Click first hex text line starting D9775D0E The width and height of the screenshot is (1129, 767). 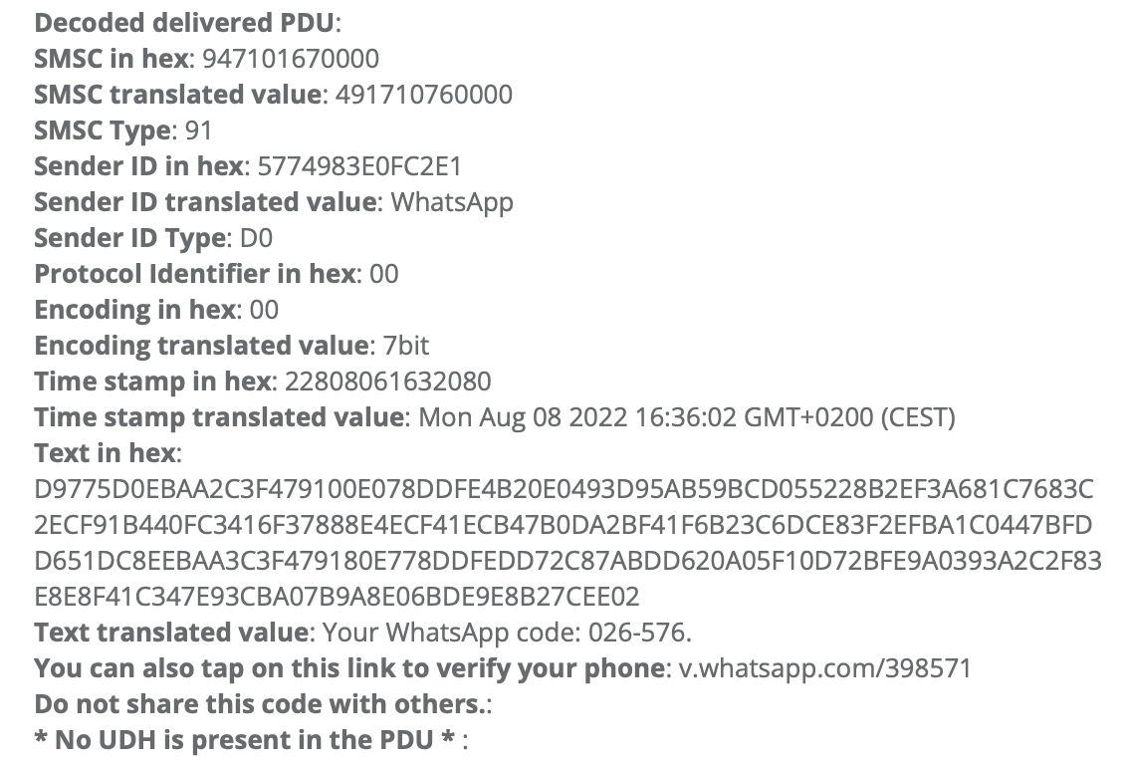(564, 489)
